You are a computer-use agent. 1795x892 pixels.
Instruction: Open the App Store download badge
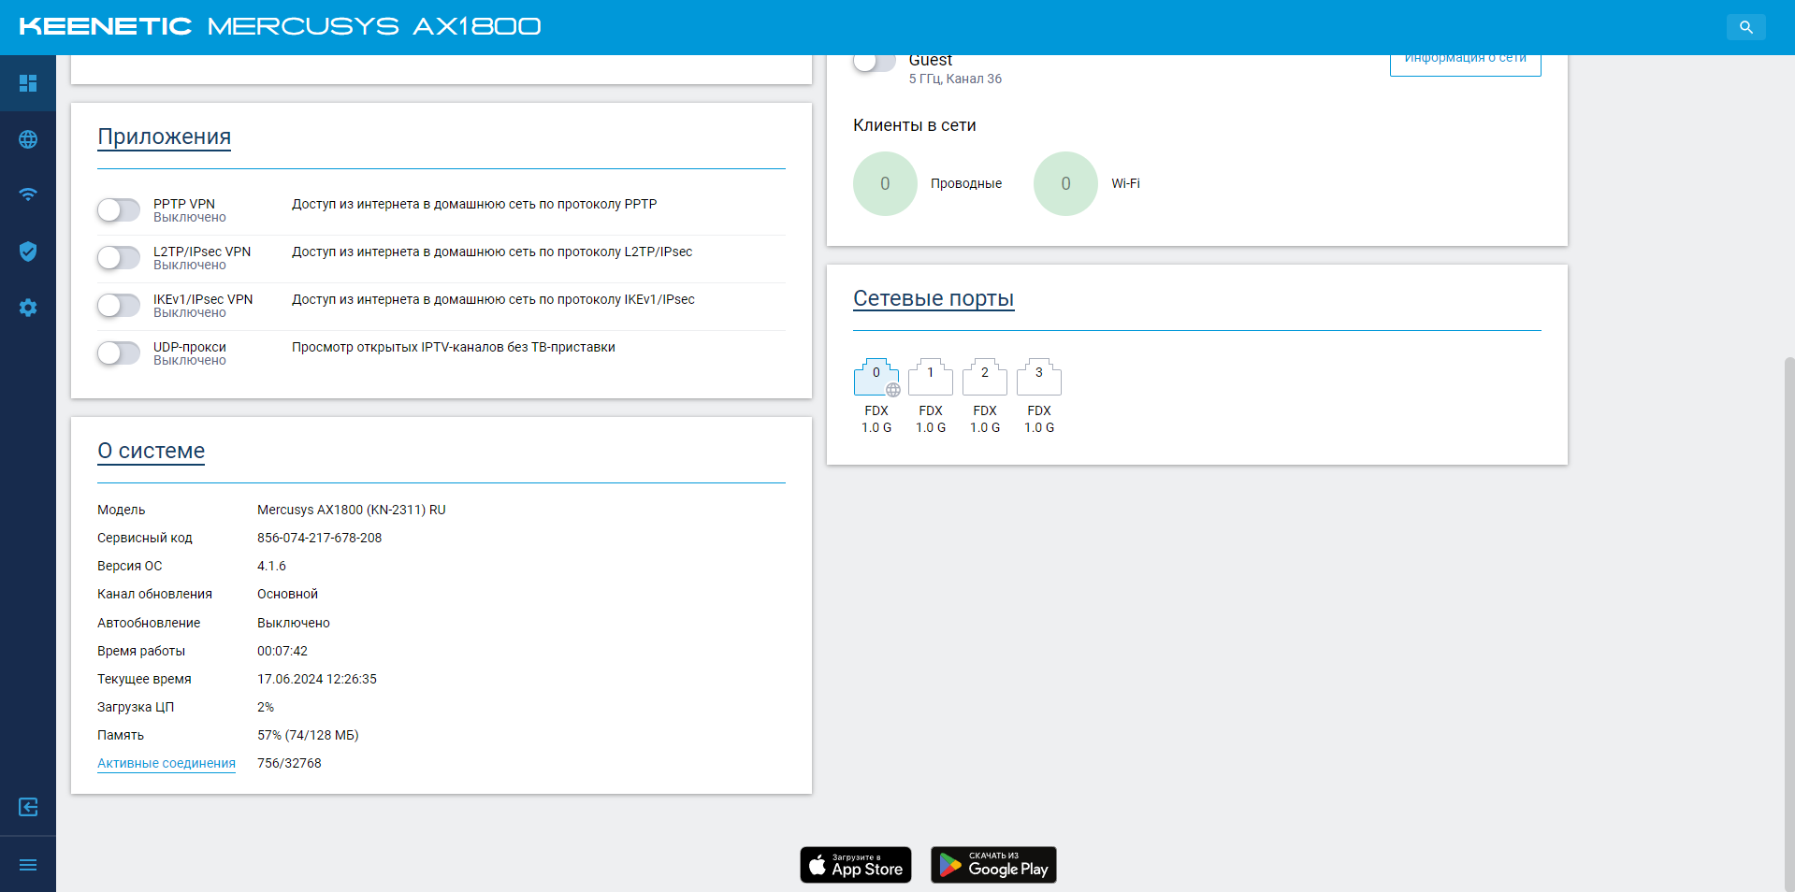pyautogui.click(x=856, y=865)
